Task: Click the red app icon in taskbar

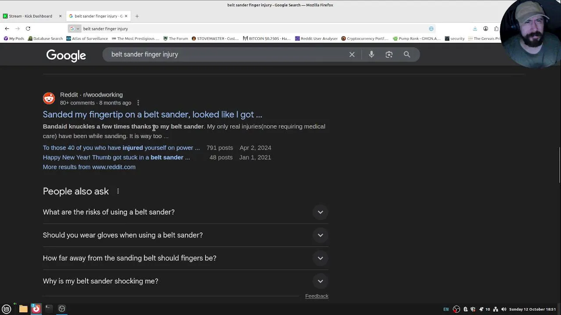Action: tap(36, 309)
